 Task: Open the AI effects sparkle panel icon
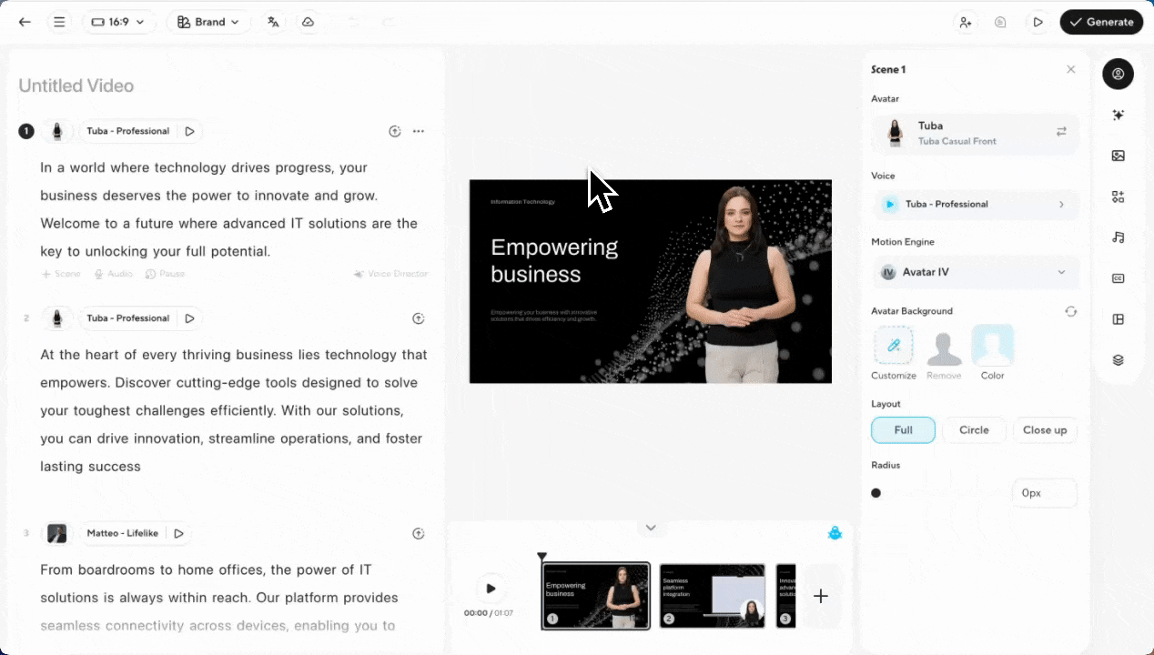[x=1118, y=115]
